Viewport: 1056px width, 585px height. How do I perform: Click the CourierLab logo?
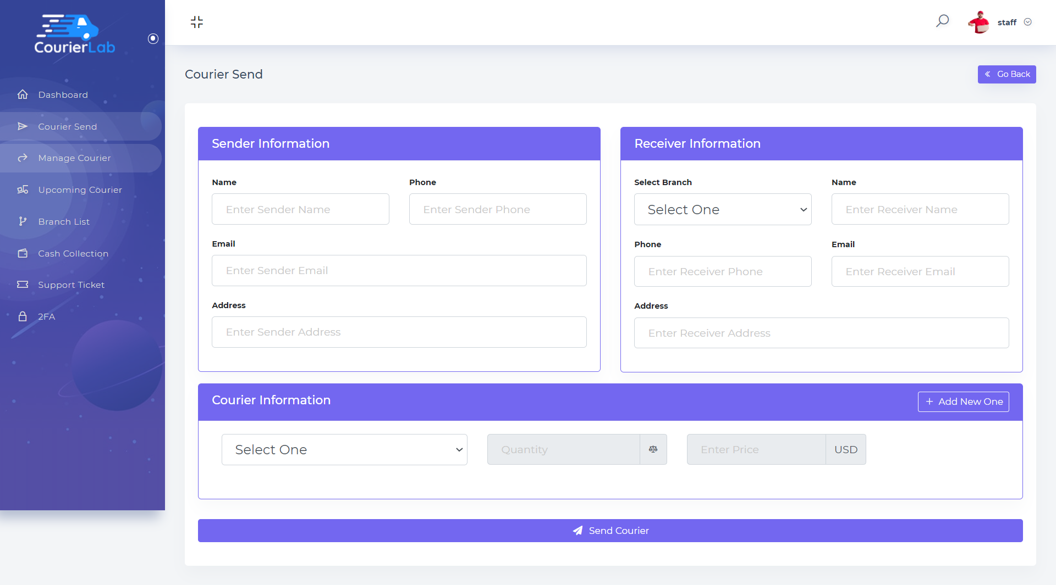tap(75, 34)
